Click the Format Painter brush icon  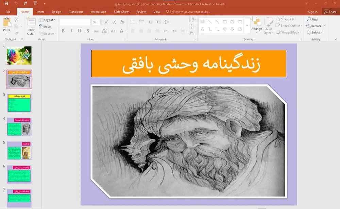click(16, 33)
